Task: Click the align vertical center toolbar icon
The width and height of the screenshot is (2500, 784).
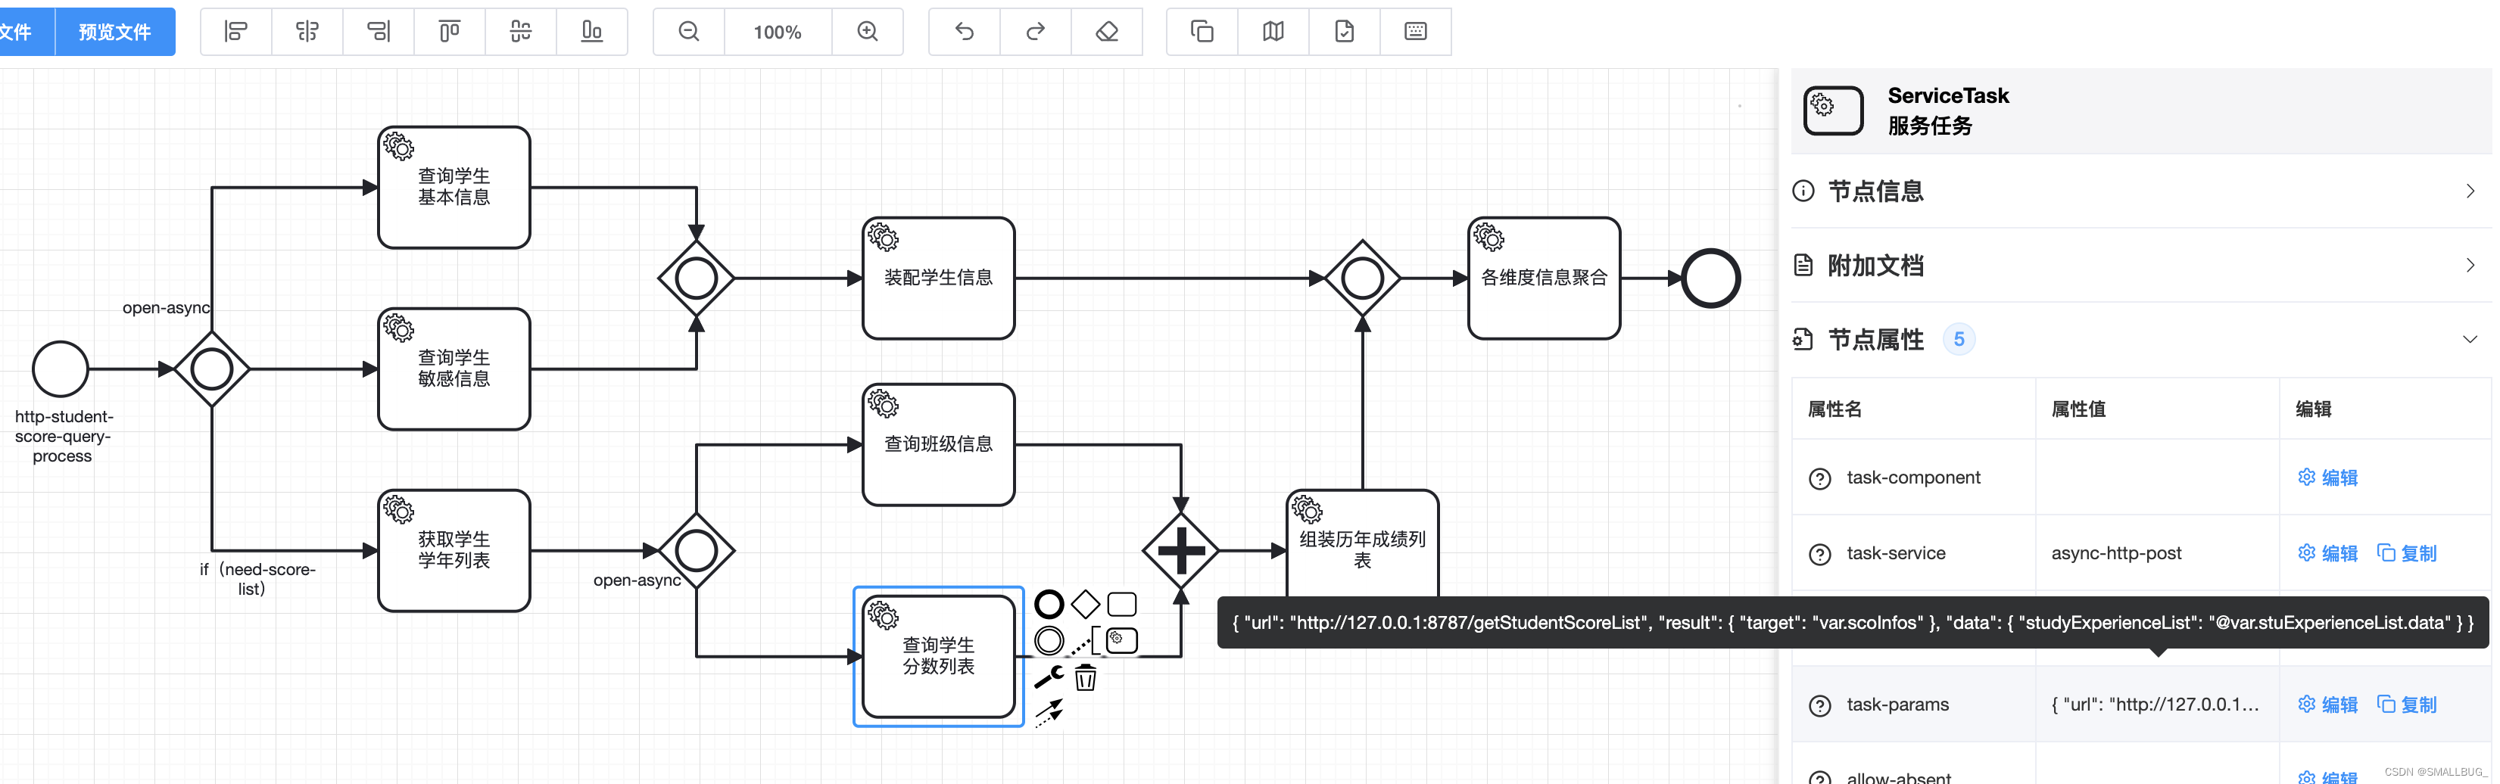Action: [520, 32]
